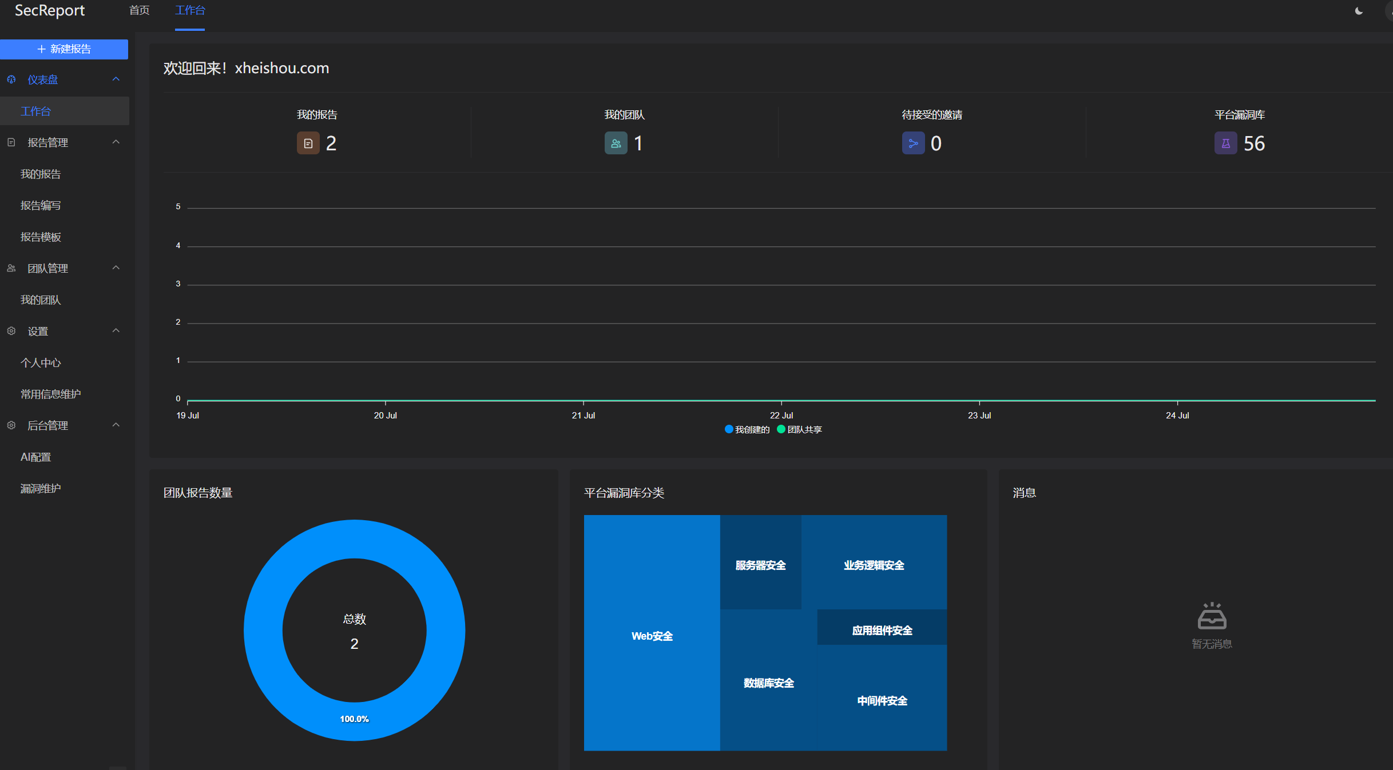Screen dimensions: 1393x770
Task: Click the 22 Jul axis label
Action: pyautogui.click(x=781, y=416)
